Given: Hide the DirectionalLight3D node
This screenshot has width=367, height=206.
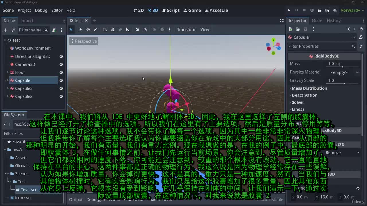Looking at the screenshot, I should click(x=61, y=56).
